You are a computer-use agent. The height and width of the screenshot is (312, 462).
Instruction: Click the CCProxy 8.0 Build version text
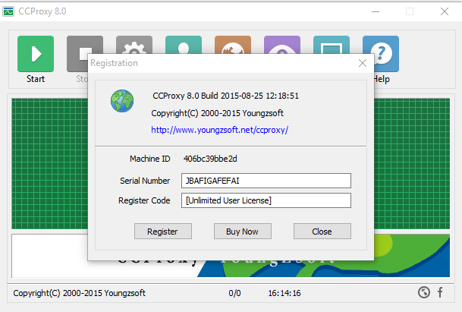pyautogui.click(x=225, y=96)
